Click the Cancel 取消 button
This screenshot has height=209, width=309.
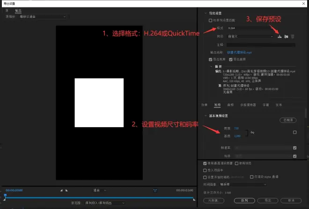[291, 201]
